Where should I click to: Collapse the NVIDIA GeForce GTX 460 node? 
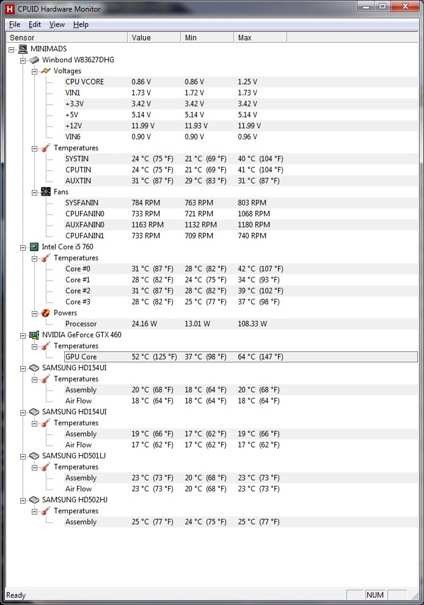(x=23, y=335)
